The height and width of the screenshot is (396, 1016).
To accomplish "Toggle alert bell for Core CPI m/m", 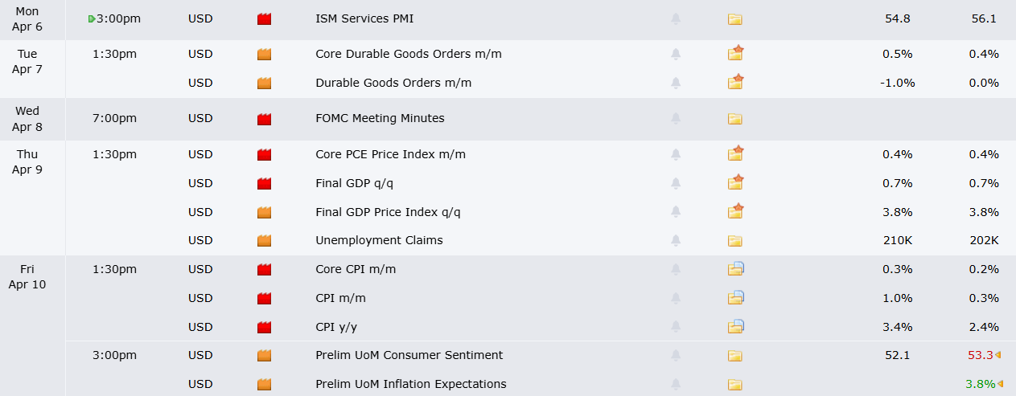I will click(x=676, y=270).
